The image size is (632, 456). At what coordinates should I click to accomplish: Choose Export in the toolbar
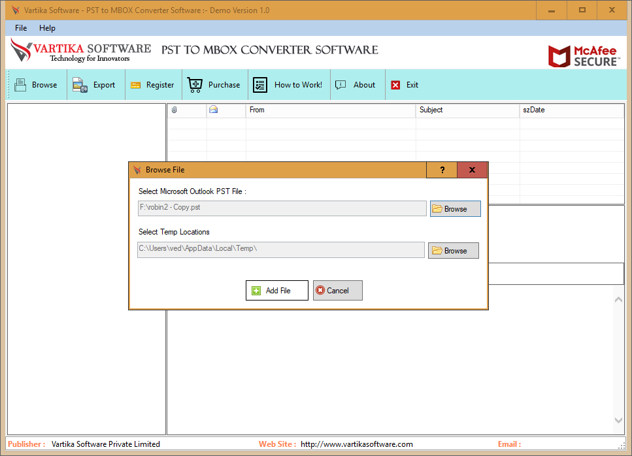[x=96, y=85]
